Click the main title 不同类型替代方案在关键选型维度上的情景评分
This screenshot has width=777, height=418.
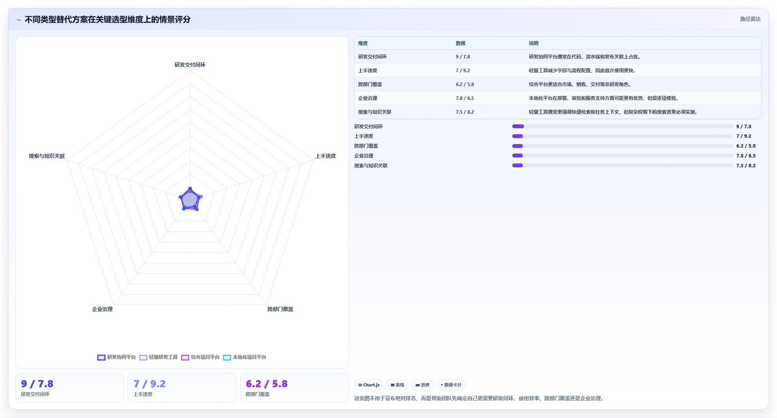click(x=107, y=19)
